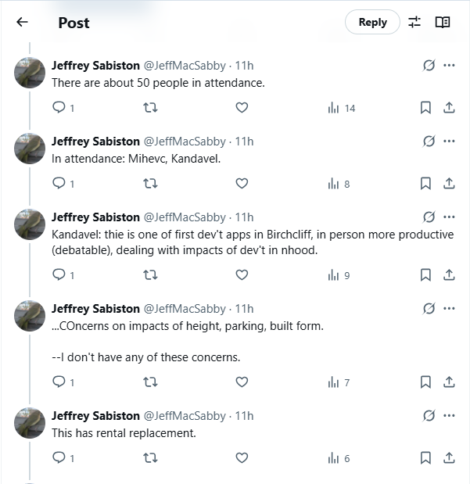Bookmark the 'COncerns on impacts' post

click(425, 382)
